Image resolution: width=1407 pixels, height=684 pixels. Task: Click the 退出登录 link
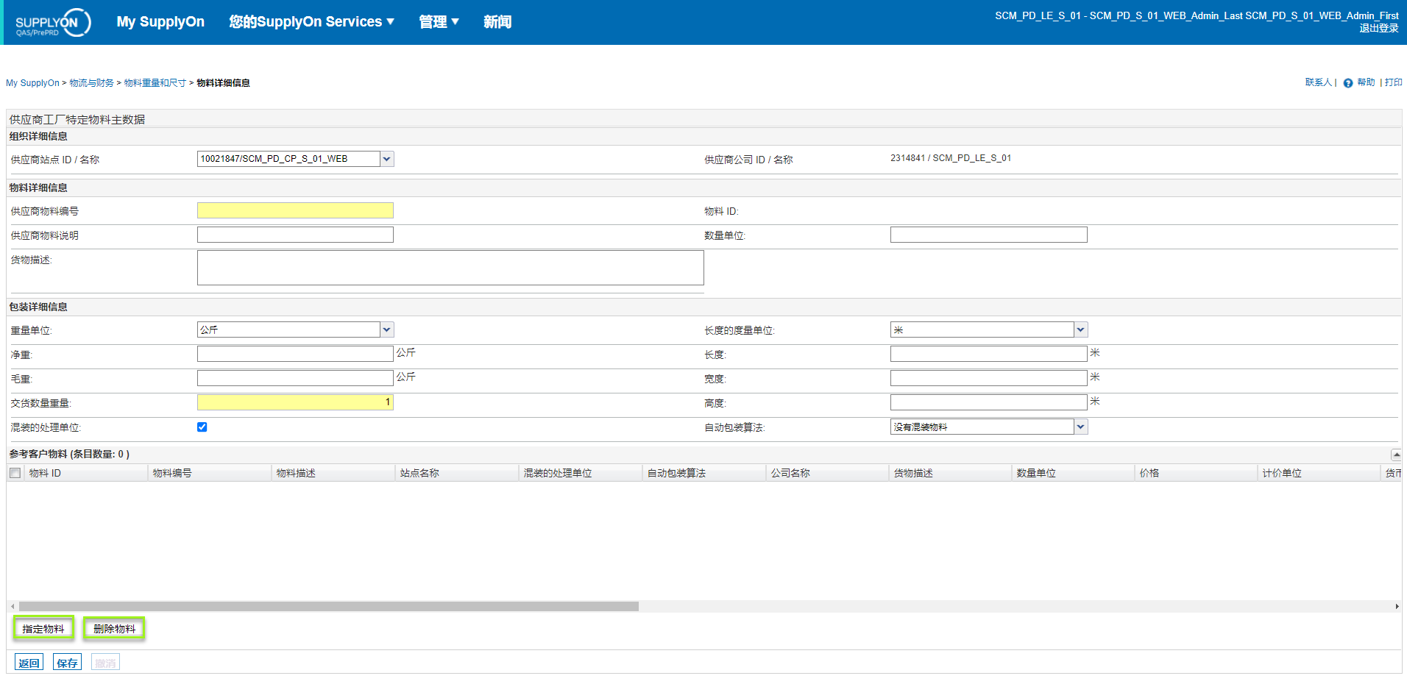(x=1378, y=28)
